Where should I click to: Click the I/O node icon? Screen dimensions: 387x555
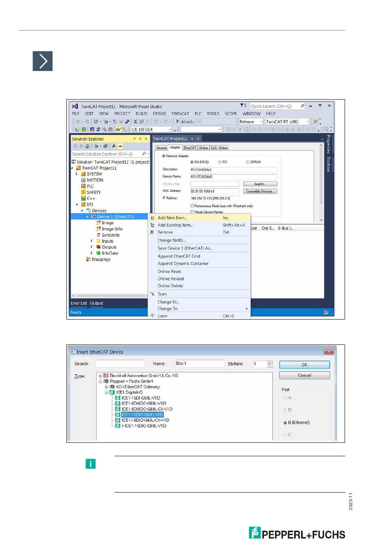pos(84,204)
